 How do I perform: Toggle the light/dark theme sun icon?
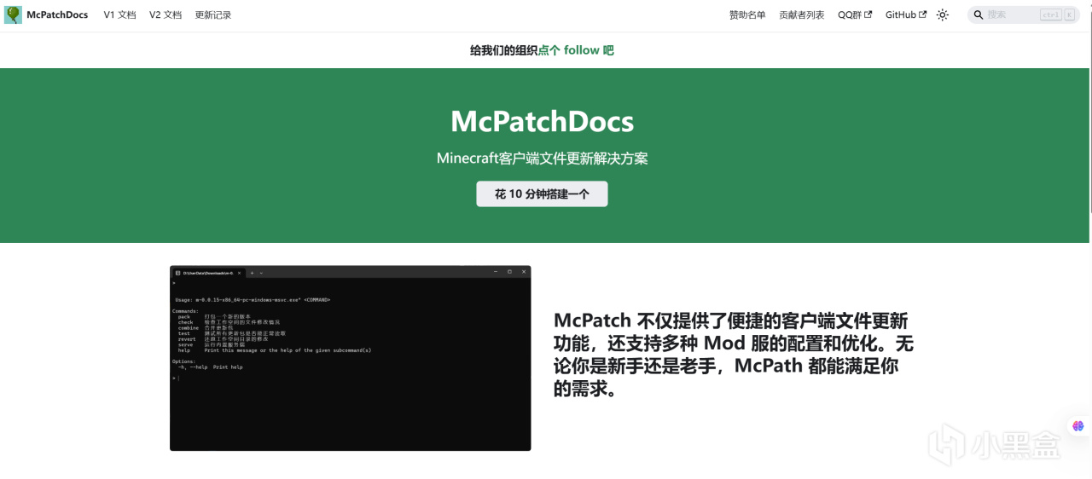[x=943, y=15]
